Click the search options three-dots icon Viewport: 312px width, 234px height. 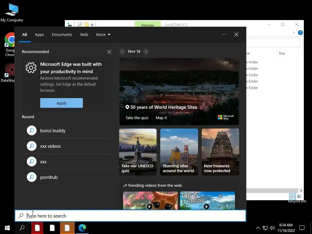click(223, 34)
